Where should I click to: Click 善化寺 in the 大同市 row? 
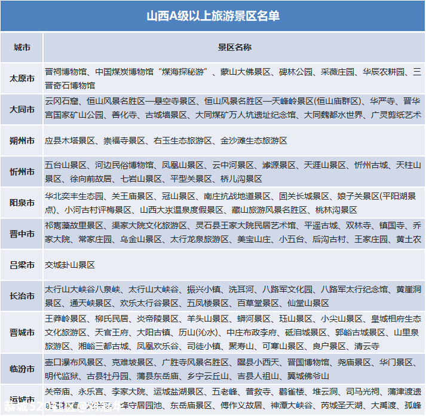tap(124, 115)
